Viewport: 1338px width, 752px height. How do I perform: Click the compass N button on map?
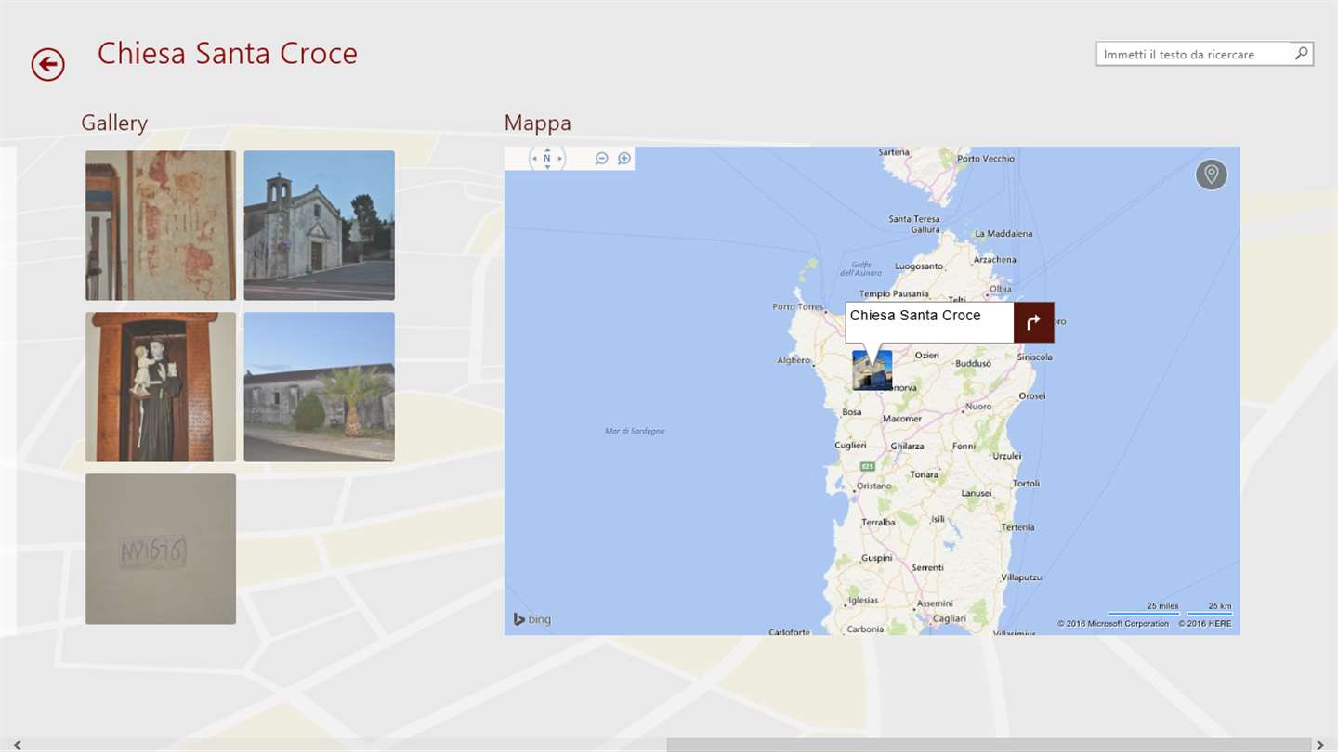[547, 159]
